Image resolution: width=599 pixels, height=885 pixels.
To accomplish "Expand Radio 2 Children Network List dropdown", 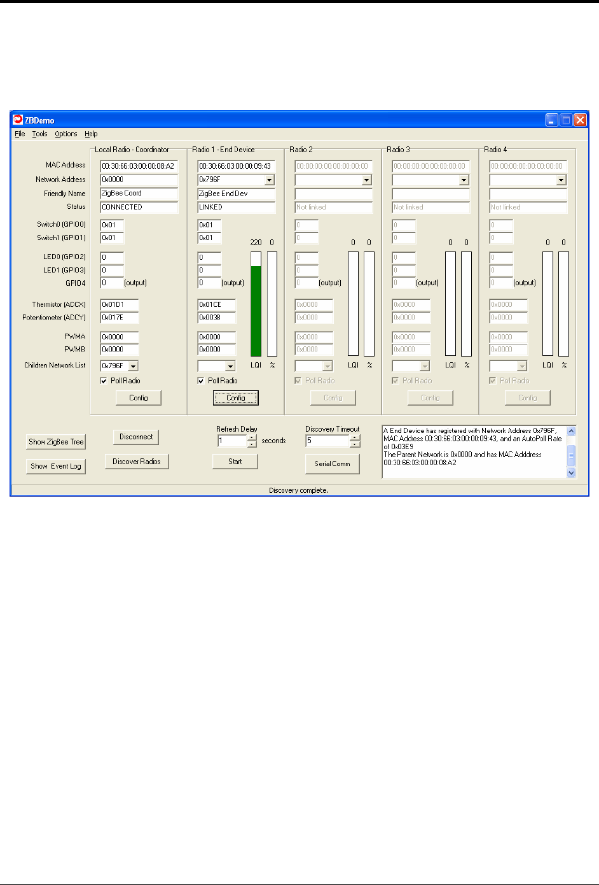I will pyautogui.click(x=327, y=366).
